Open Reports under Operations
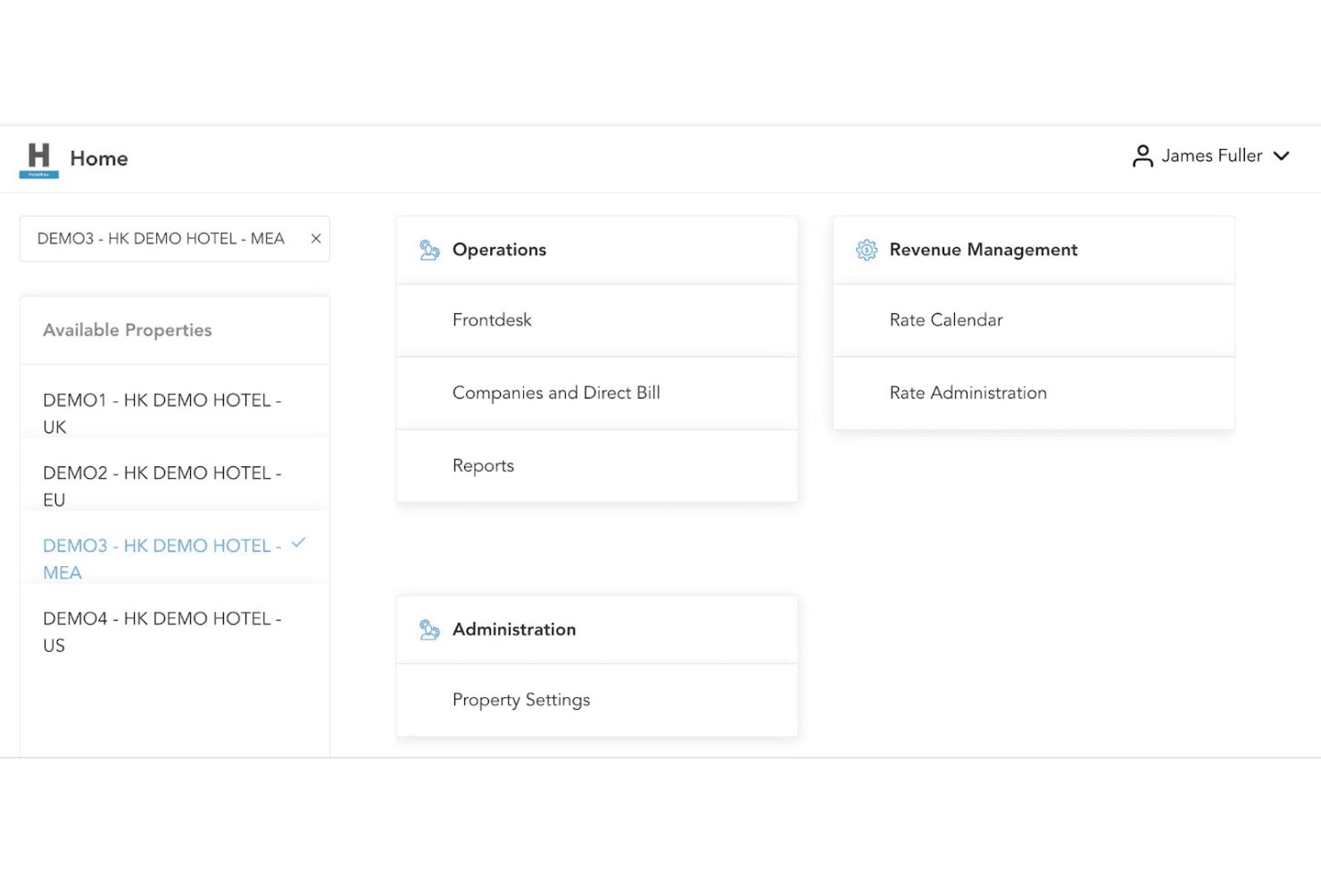The image size is (1321, 880). click(x=596, y=465)
